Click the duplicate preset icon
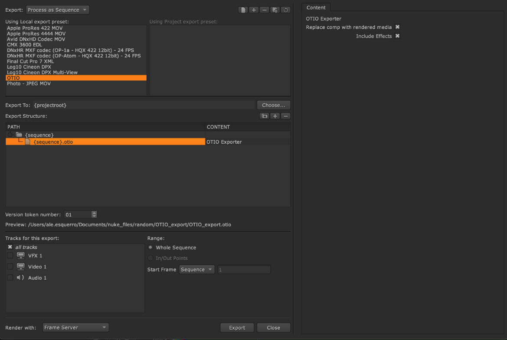The height and width of the screenshot is (340, 507). pos(275,10)
